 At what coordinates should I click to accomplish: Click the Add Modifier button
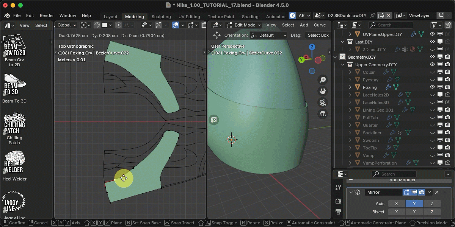pos(399,180)
